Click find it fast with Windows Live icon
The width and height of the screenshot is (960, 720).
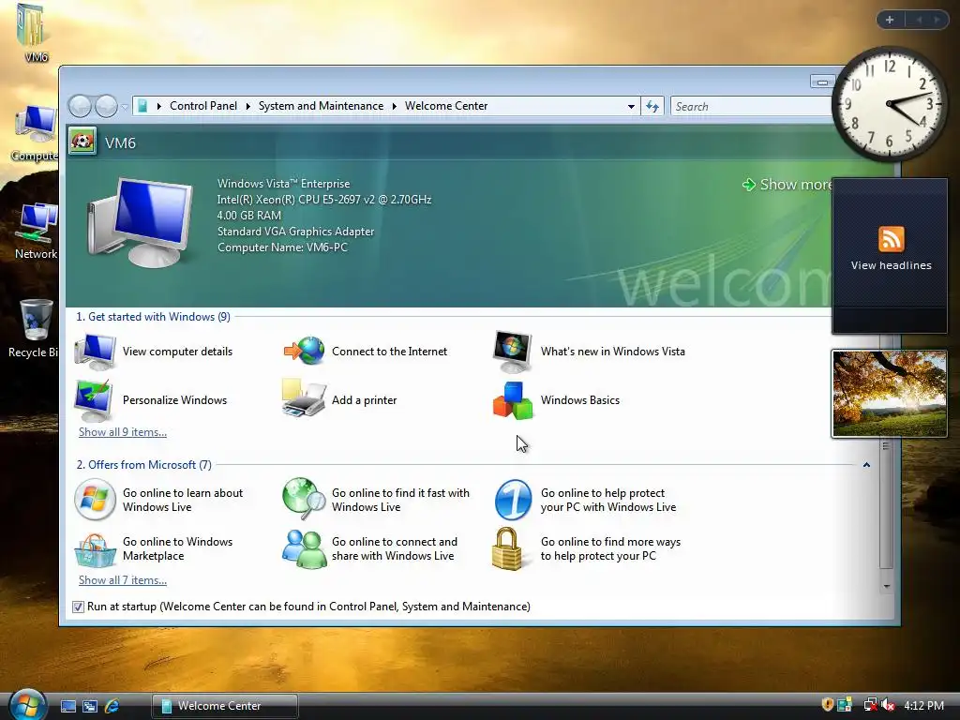(x=305, y=499)
